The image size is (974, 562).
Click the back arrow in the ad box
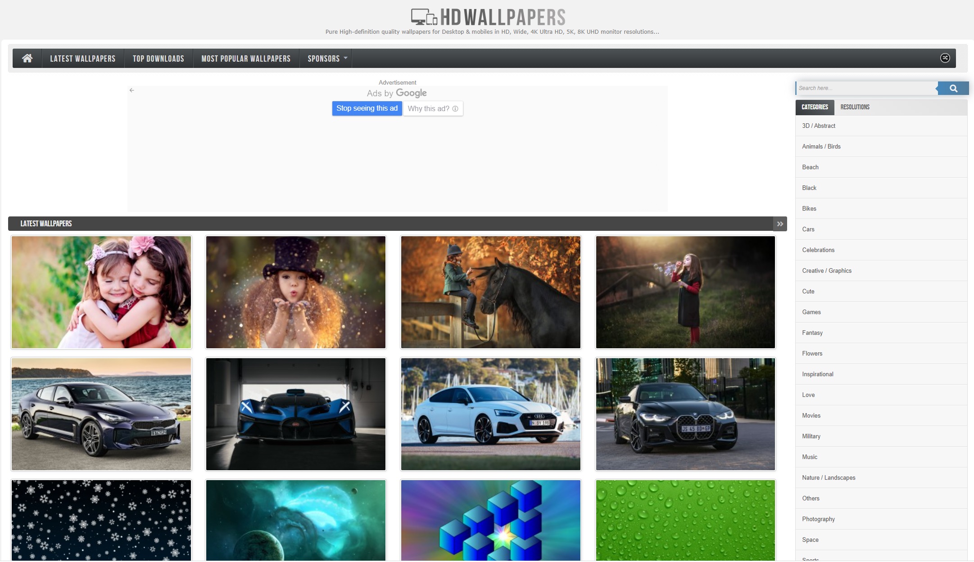coord(131,90)
